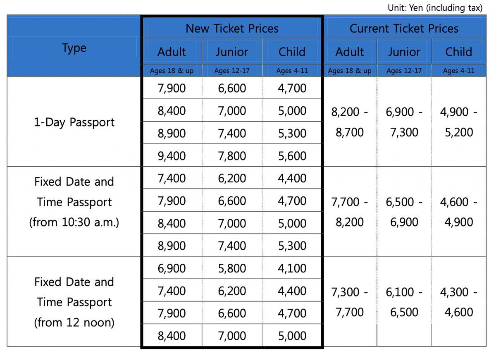Click the 5,600 child price cell
The width and height of the screenshot is (496, 351).
click(292, 156)
